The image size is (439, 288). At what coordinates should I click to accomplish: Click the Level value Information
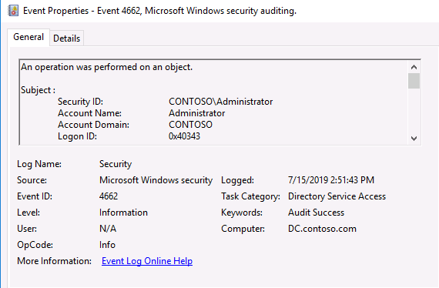[123, 213]
